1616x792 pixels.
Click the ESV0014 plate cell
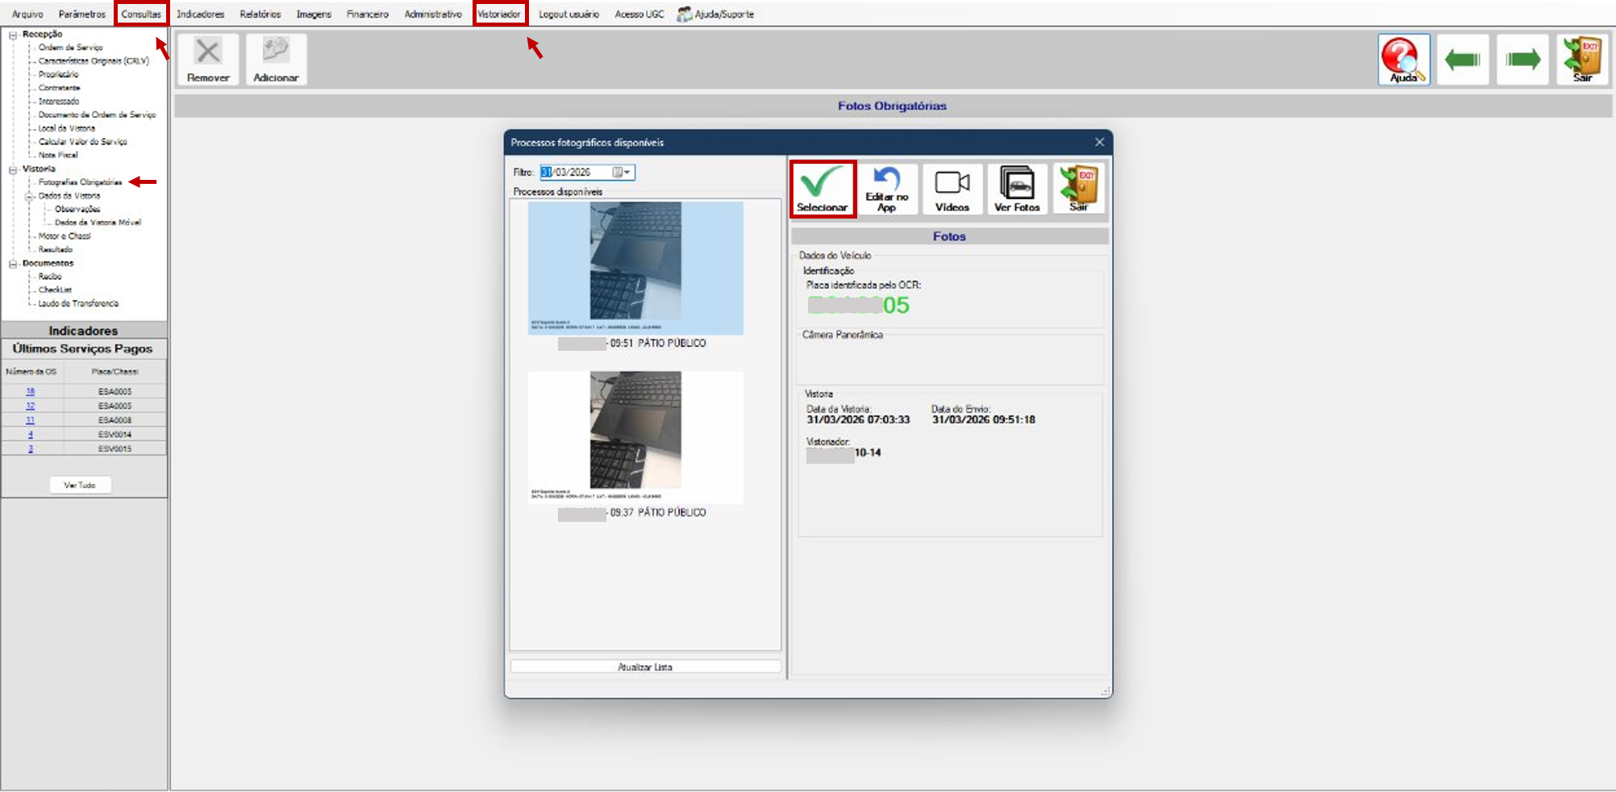coord(115,434)
